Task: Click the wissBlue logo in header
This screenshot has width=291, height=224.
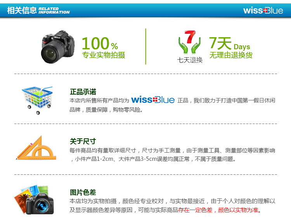Action: tap(263, 10)
